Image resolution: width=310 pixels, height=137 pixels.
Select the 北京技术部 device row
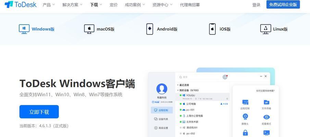(x=202, y=122)
